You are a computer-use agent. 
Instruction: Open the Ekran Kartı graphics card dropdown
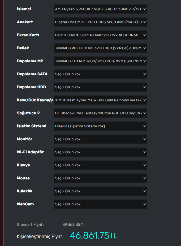point(100,35)
